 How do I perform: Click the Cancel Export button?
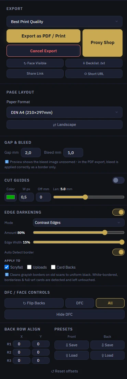43,51
